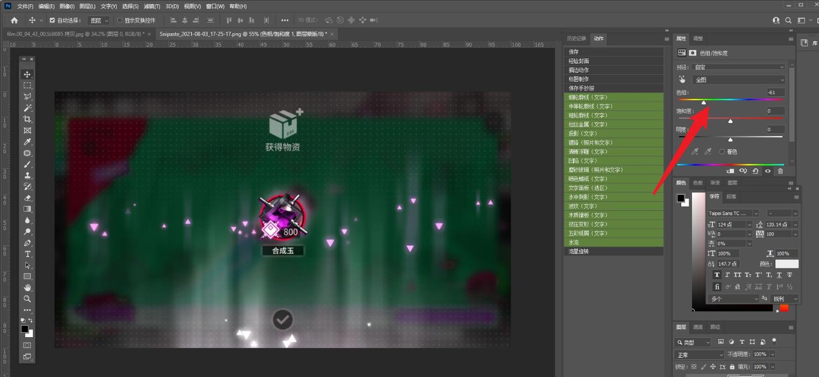Run the 保存 action in Actions panel
Image resolution: width=819 pixels, height=377 pixels.
pos(613,52)
